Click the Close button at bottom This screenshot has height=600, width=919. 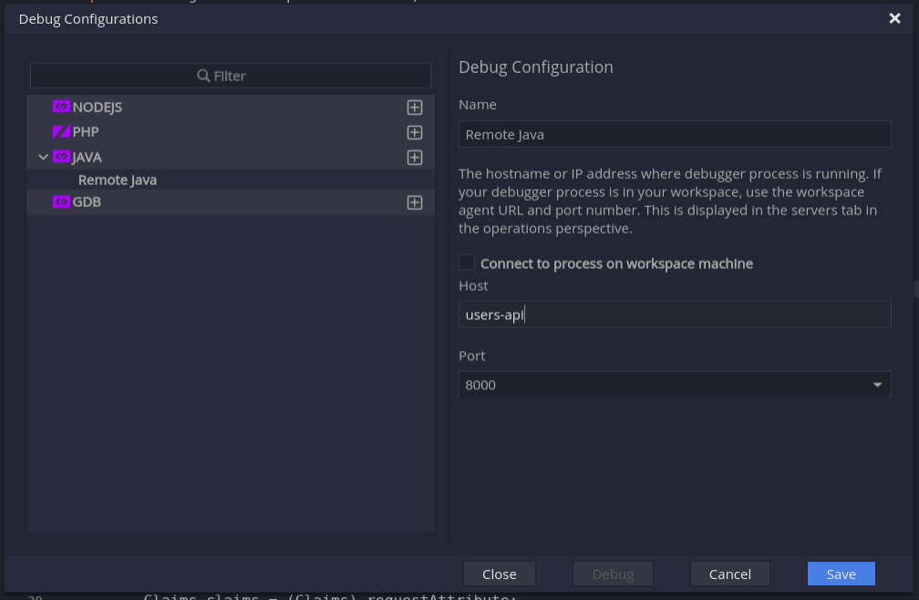click(499, 574)
